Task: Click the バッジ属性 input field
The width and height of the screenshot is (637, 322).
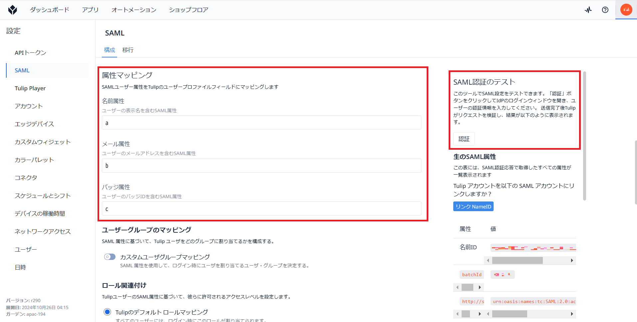Action: click(261, 208)
